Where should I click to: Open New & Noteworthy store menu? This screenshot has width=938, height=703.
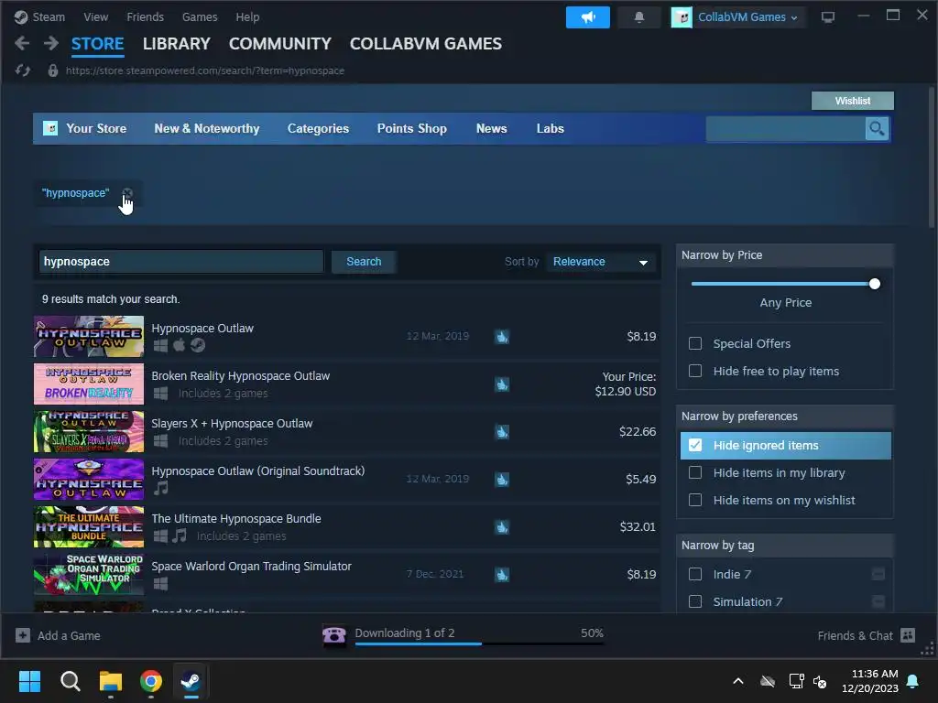[207, 128]
